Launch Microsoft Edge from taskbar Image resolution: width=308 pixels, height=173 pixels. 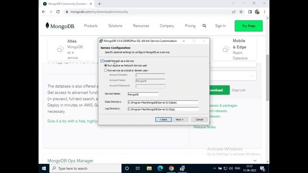[160, 169]
